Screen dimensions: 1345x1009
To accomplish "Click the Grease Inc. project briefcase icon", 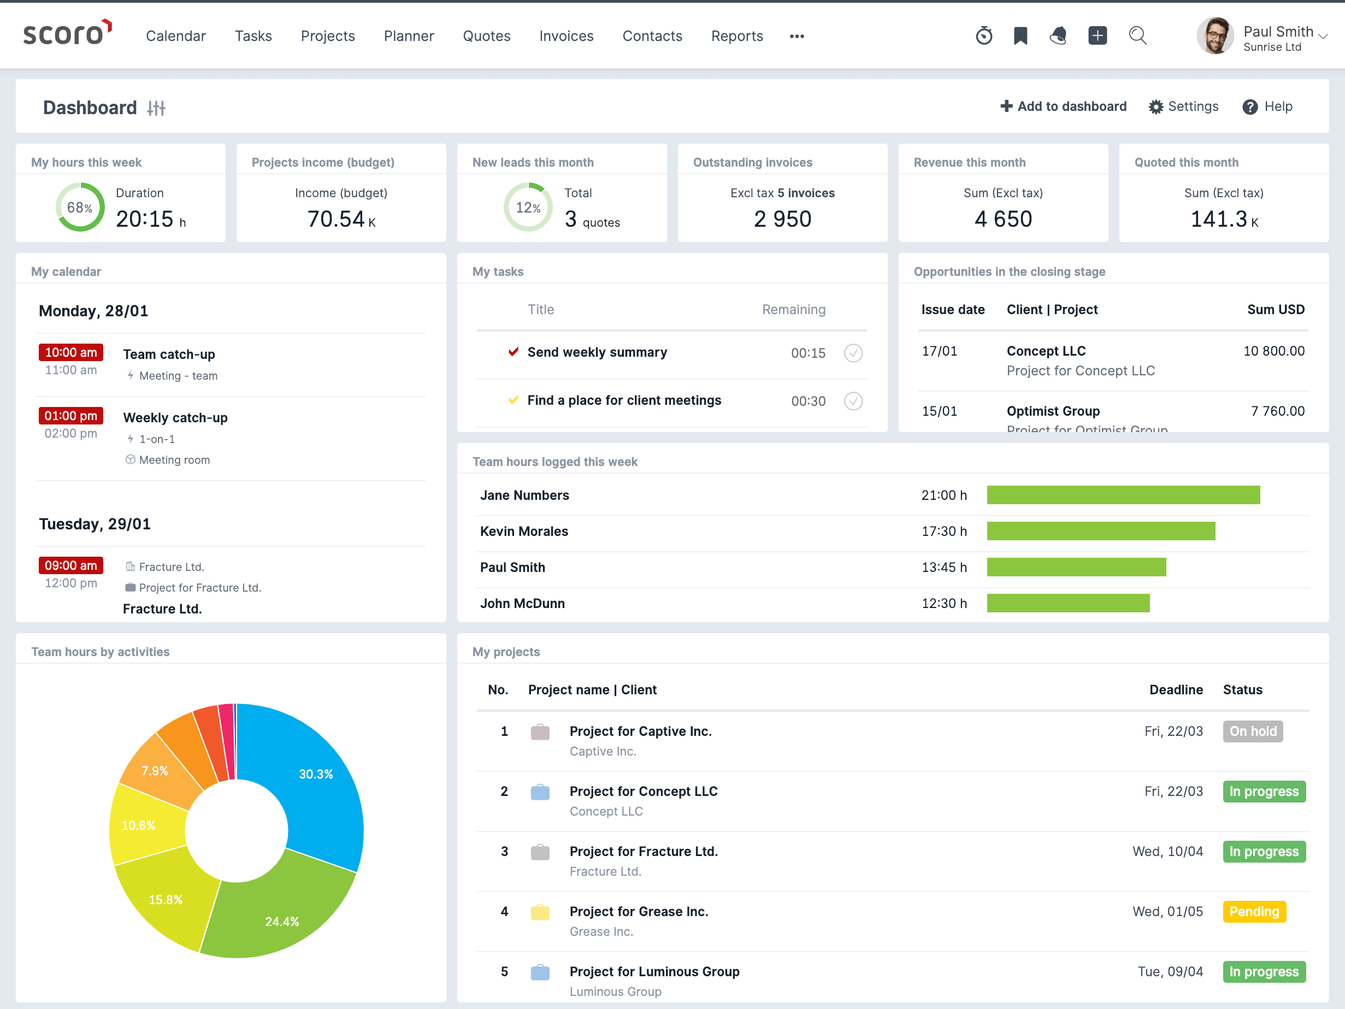I will coord(540,912).
